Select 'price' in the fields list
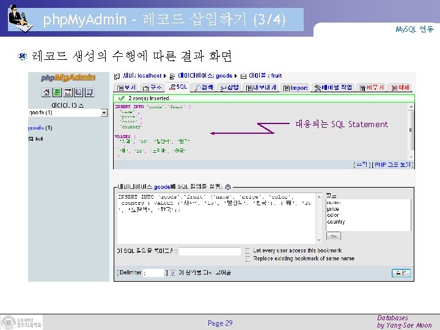The height and width of the screenshot is (330, 440). pyautogui.click(x=333, y=209)
